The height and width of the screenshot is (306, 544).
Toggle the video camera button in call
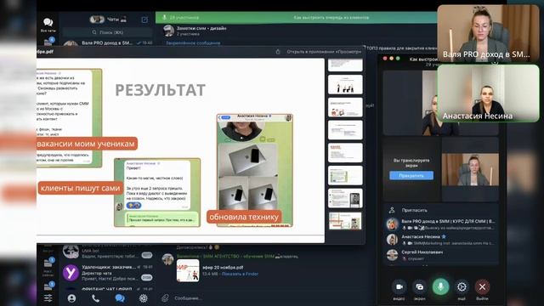(399, 287)
